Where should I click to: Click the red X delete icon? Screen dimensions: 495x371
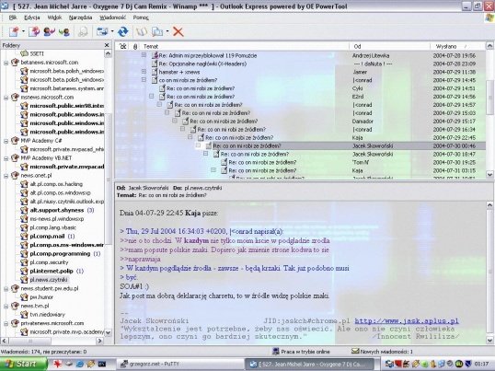[178, 31]
